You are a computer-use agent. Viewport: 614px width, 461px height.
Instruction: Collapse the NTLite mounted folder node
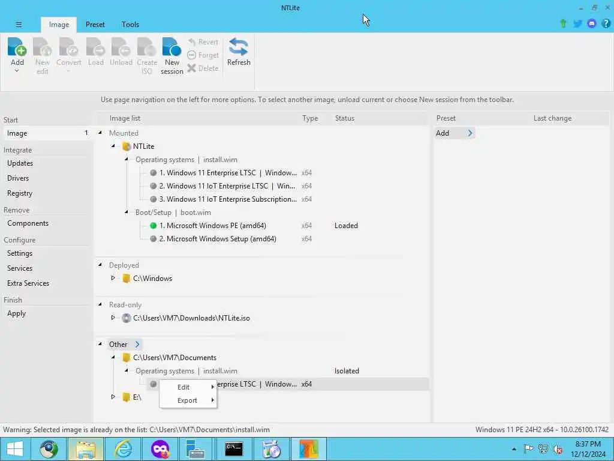click(x=113, y=146)
